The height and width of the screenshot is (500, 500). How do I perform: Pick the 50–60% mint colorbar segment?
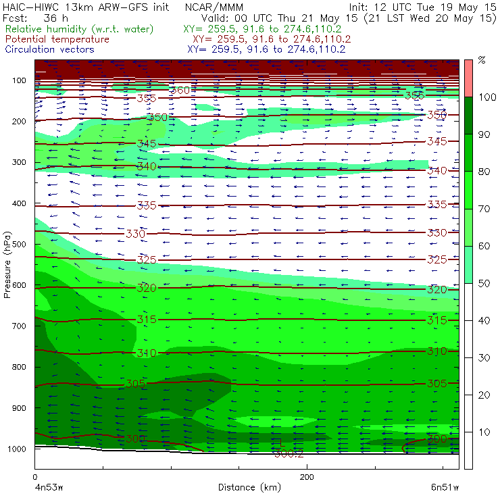click(468, 265)
